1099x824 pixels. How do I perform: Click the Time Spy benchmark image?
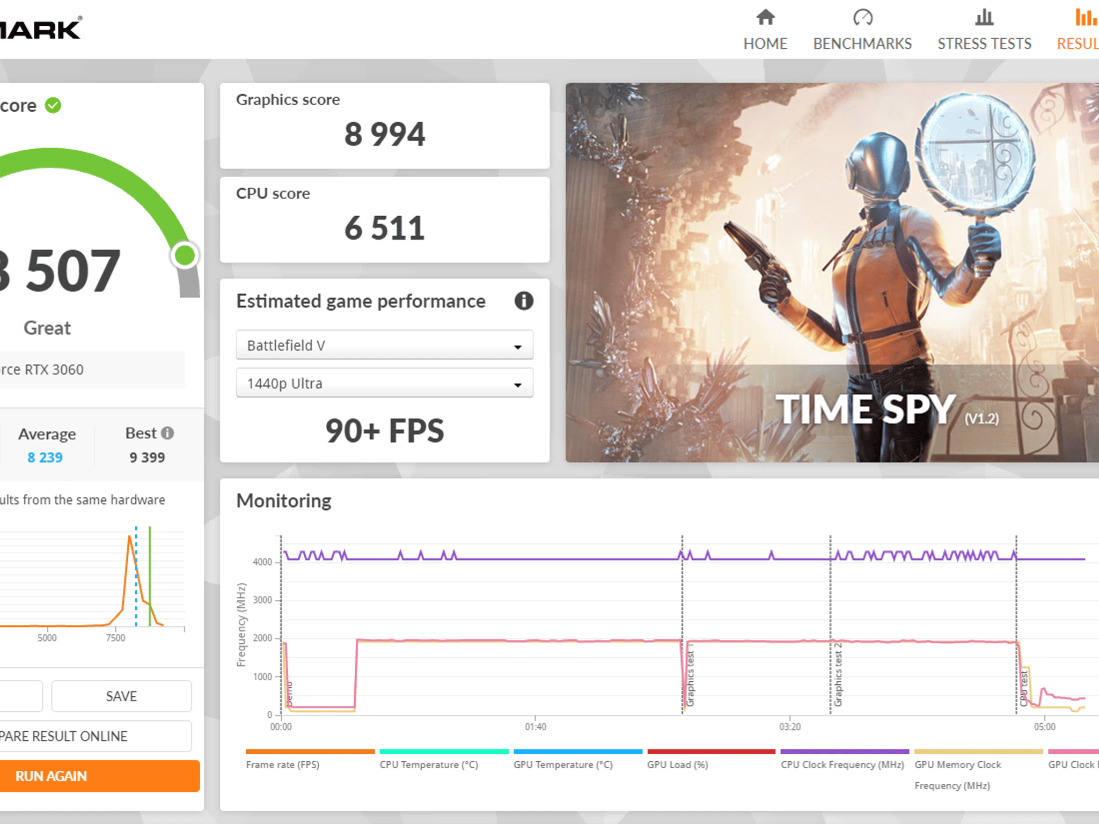point(832,273)
